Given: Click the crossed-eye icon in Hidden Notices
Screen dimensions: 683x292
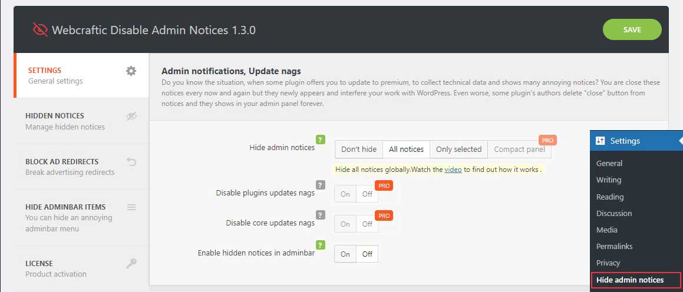Looking at the screenshot, I should tap(131, 116).
